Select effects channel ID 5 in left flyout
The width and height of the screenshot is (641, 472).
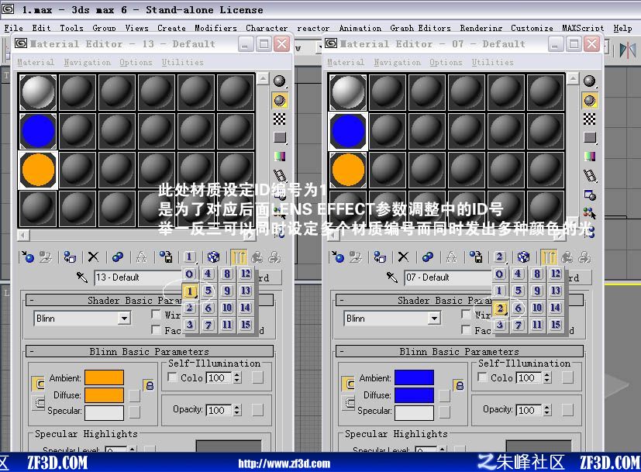[x=208, y=291]
